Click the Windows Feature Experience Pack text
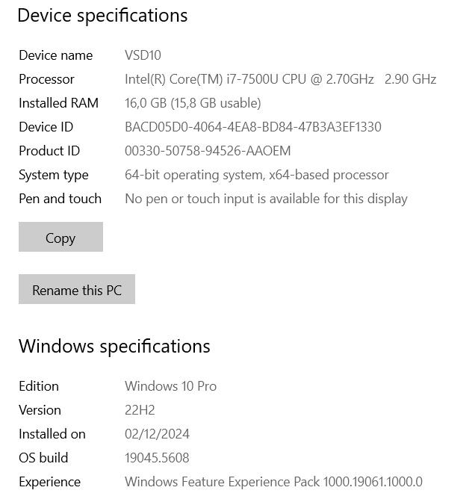This screenshot has width=475, height=502. click(273, 482)
